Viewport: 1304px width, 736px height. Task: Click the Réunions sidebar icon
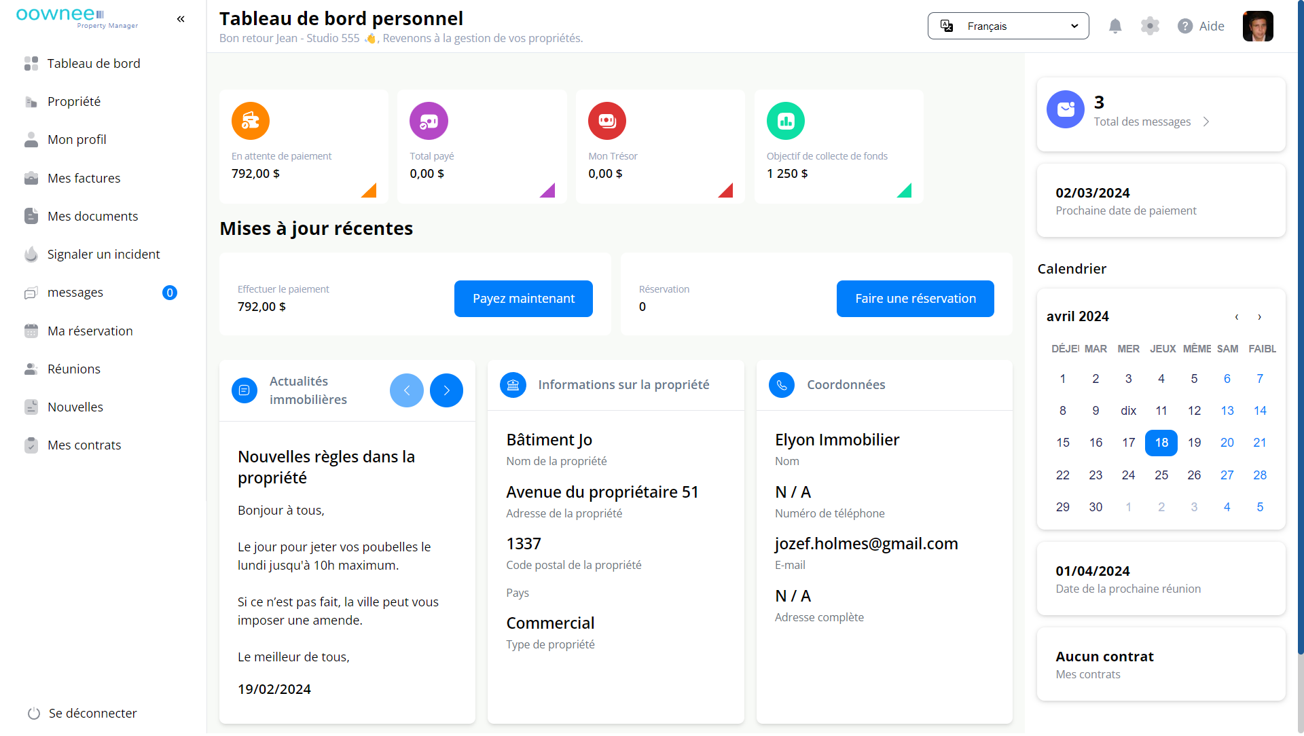point(31,368)
